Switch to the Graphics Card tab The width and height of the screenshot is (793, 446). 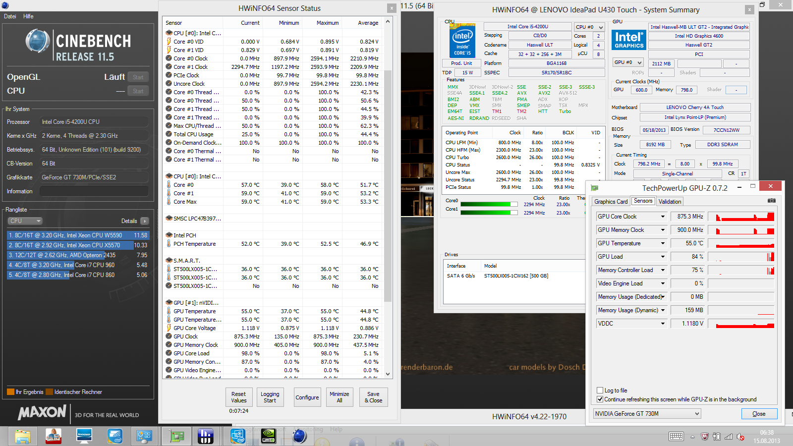(611, 202)
